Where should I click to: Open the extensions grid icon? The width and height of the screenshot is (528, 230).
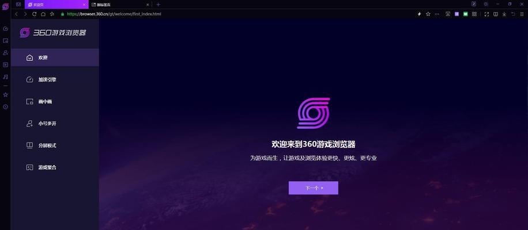point(474,14)
